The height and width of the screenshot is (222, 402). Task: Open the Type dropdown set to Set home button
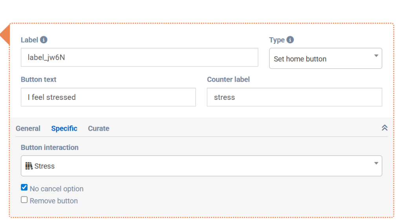[325, 59]
